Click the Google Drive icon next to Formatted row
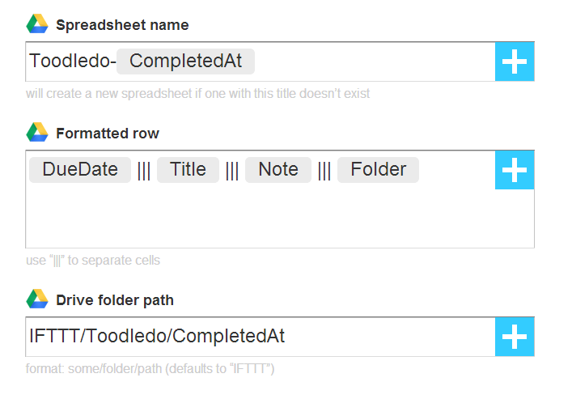572x399 pixels. coord(37,132)
